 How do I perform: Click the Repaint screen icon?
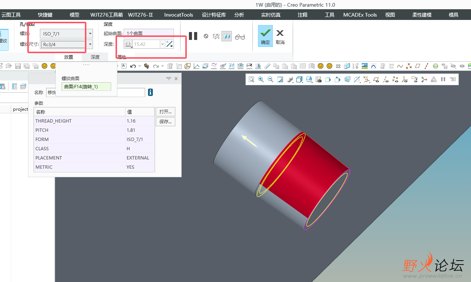pos(280,79)
